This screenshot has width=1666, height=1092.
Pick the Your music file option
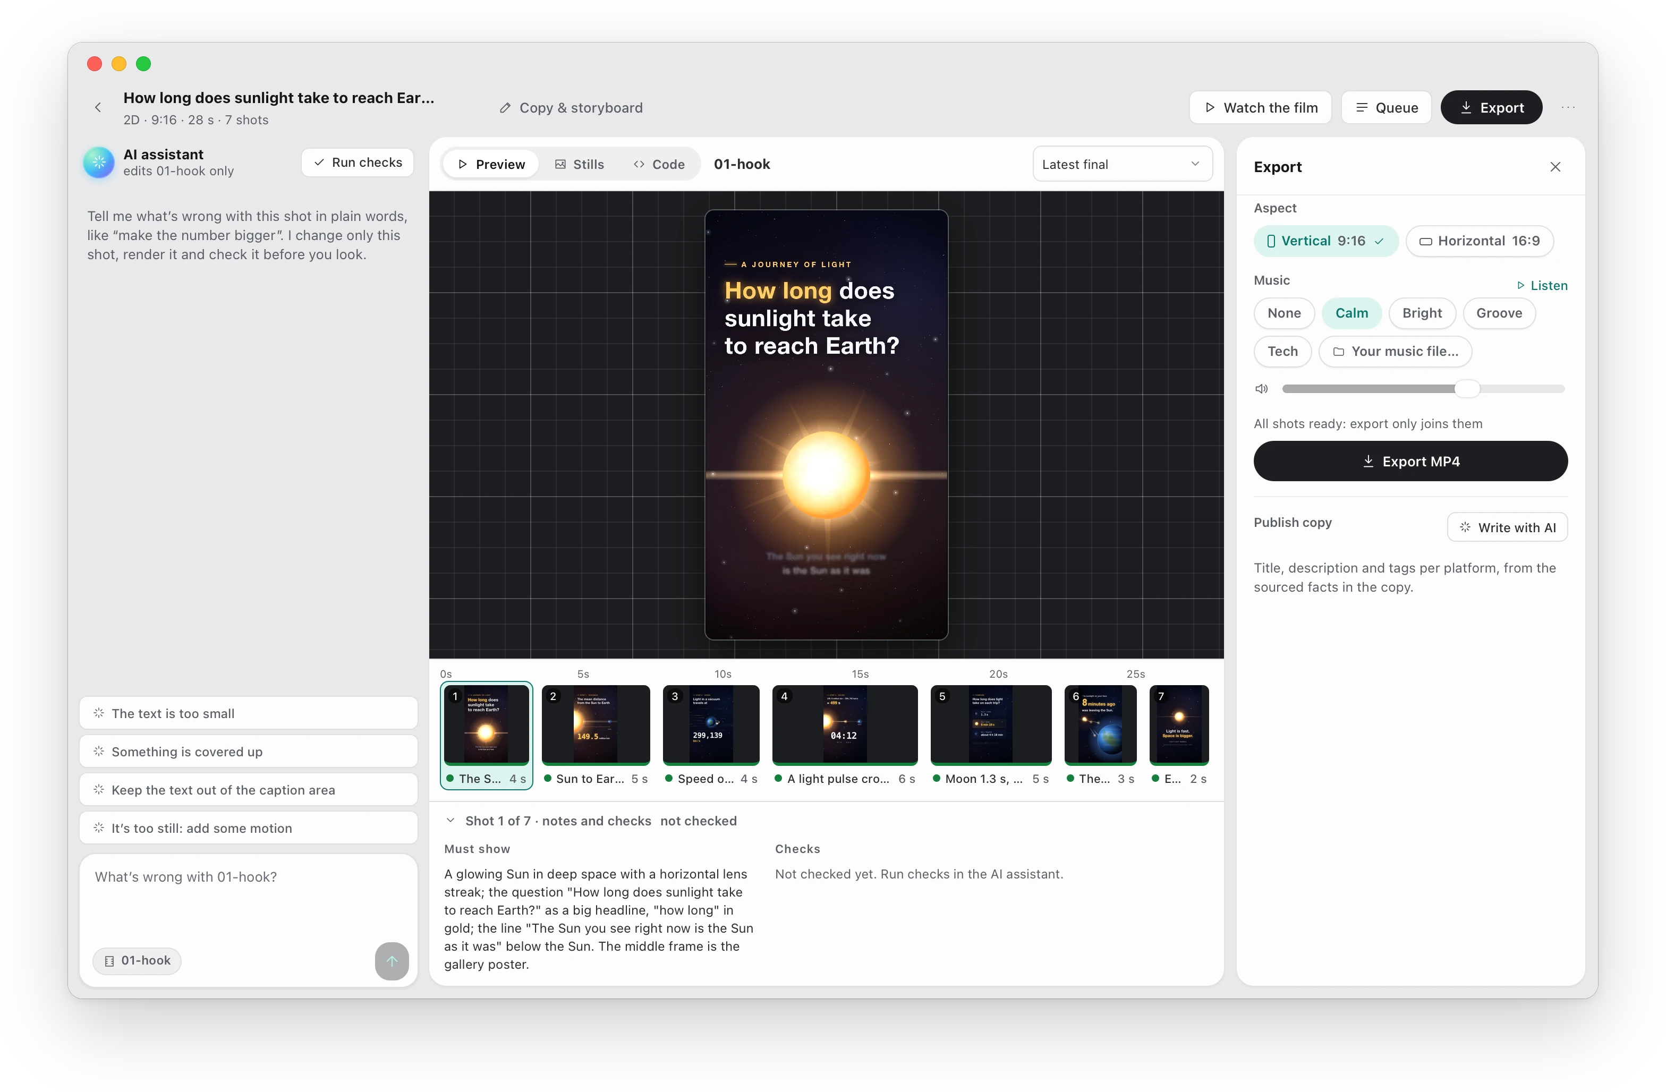[1395, 352]
